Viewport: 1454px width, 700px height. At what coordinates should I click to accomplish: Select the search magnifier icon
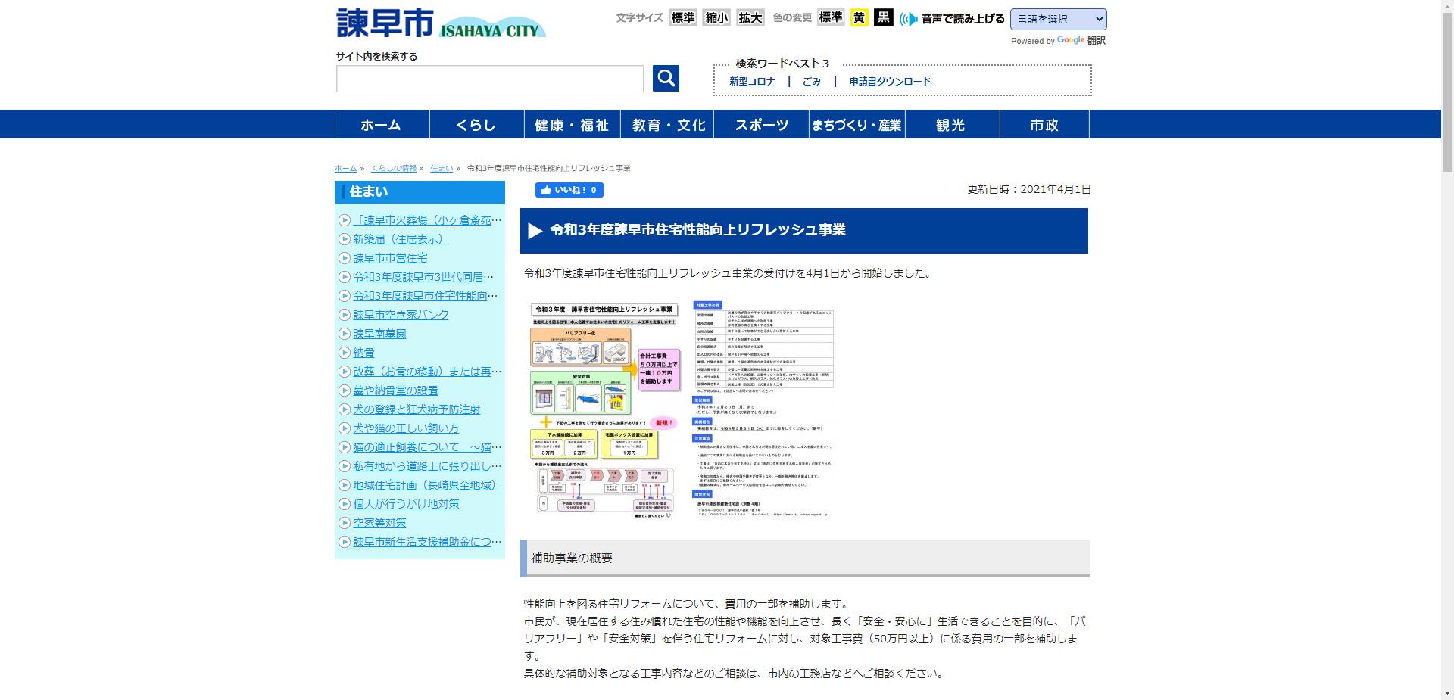coord(665,77)
